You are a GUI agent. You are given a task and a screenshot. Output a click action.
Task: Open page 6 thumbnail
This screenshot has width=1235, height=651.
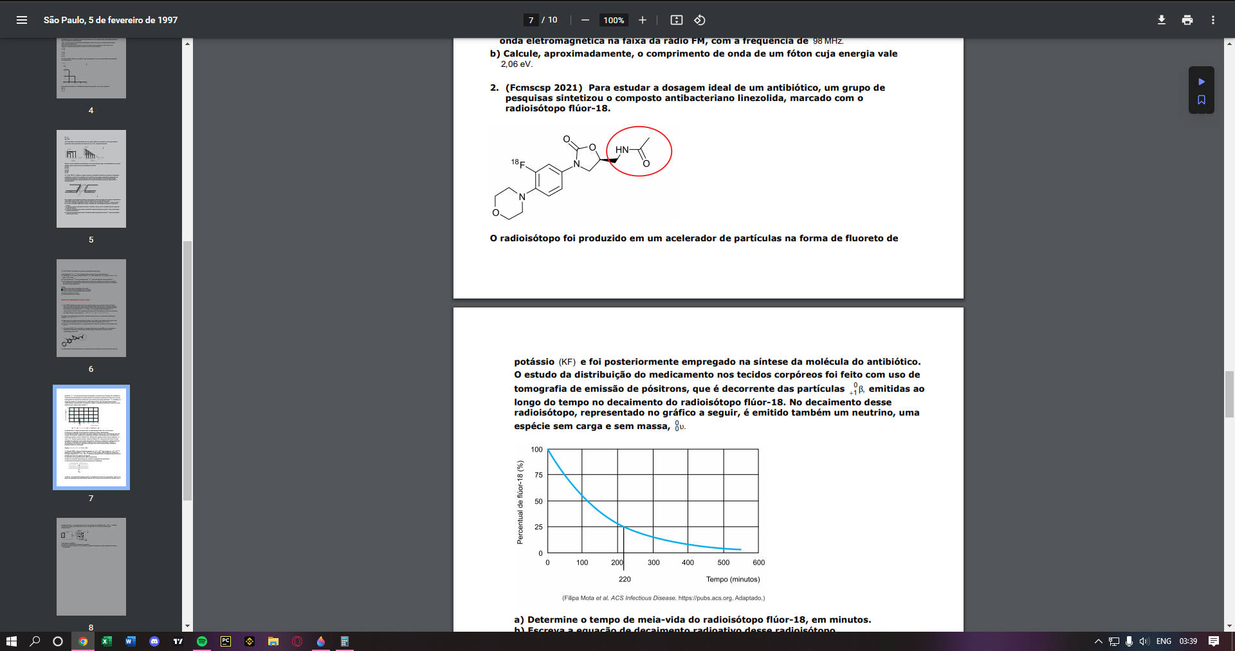coord(91,308)
